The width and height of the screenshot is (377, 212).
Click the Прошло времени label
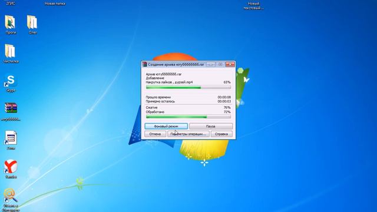point(158,97)
